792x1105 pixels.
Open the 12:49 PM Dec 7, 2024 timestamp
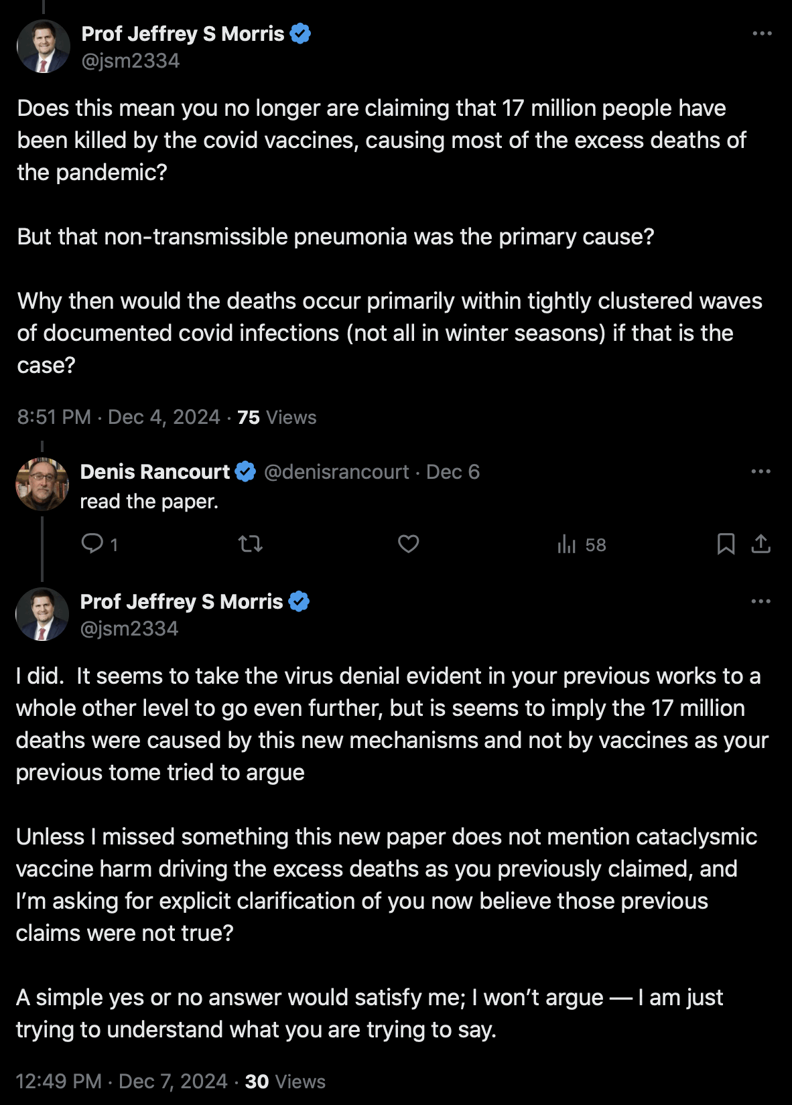[121, 1082]
